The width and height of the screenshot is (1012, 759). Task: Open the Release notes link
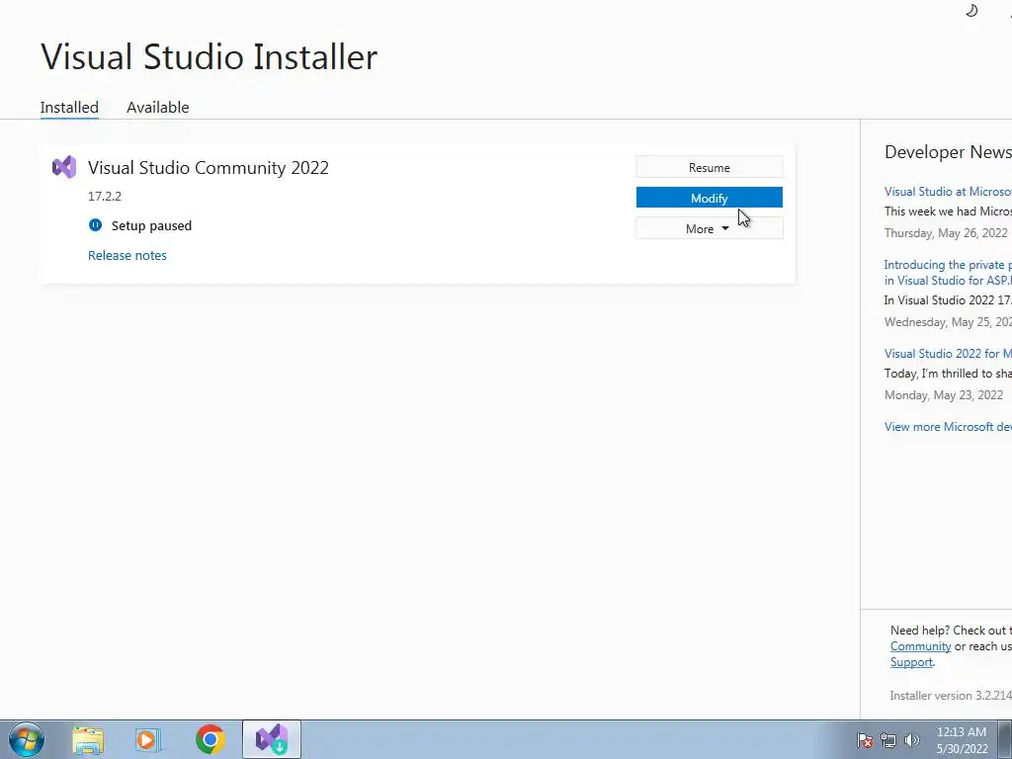point(127,255)
